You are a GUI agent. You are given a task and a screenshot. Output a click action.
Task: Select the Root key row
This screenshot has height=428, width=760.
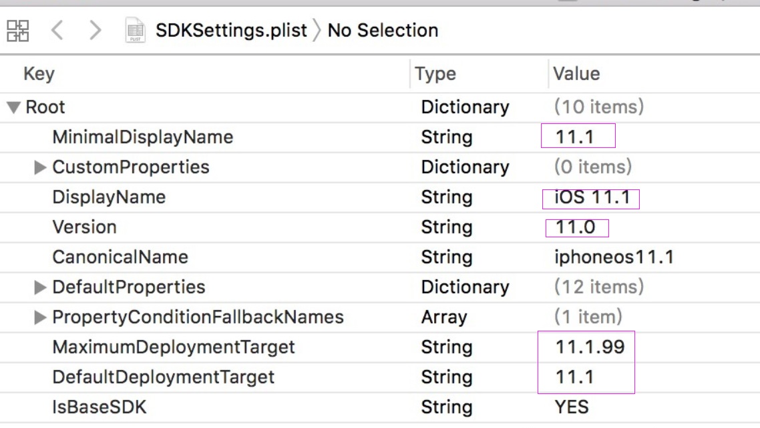(x=45, y=107)
